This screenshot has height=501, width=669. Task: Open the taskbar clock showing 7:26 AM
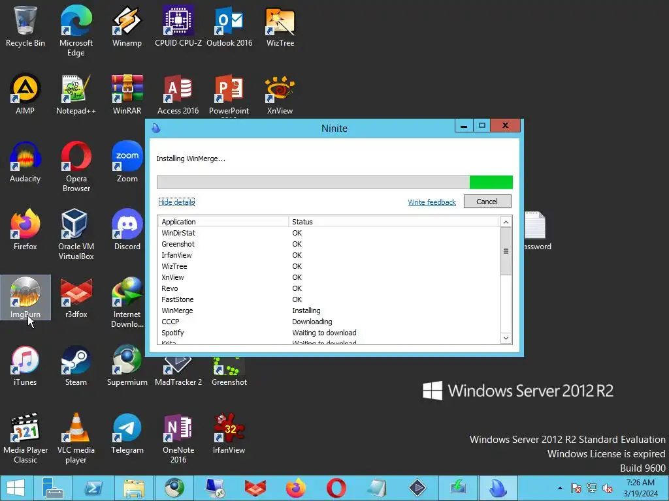tap(640, 488)
